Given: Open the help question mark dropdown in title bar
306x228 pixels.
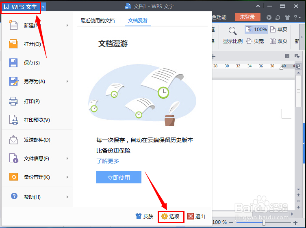Looking at the screenshot, I should [297, 17].
